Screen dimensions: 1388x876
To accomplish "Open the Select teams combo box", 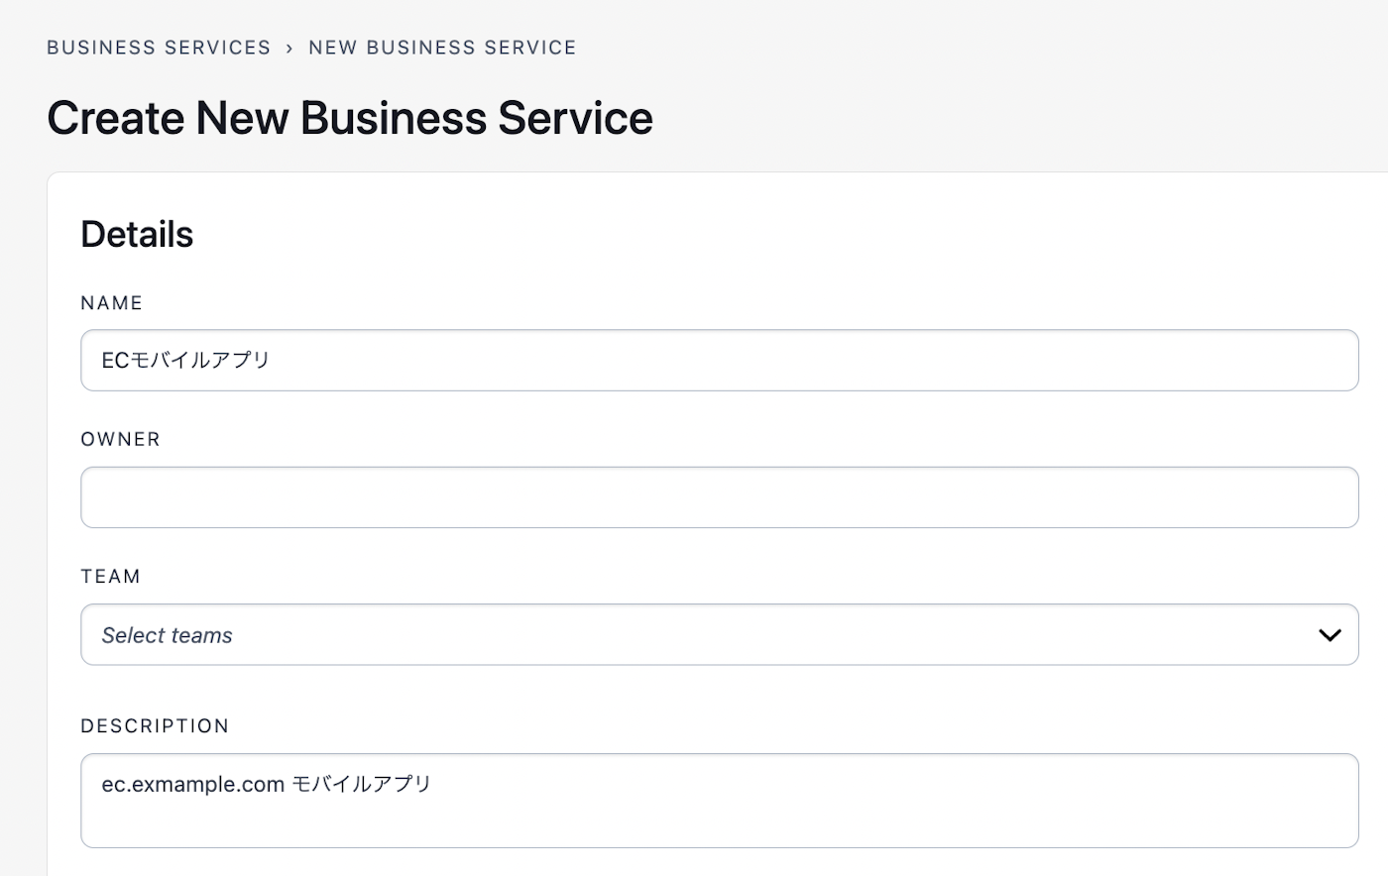I will tap(694, 635).
